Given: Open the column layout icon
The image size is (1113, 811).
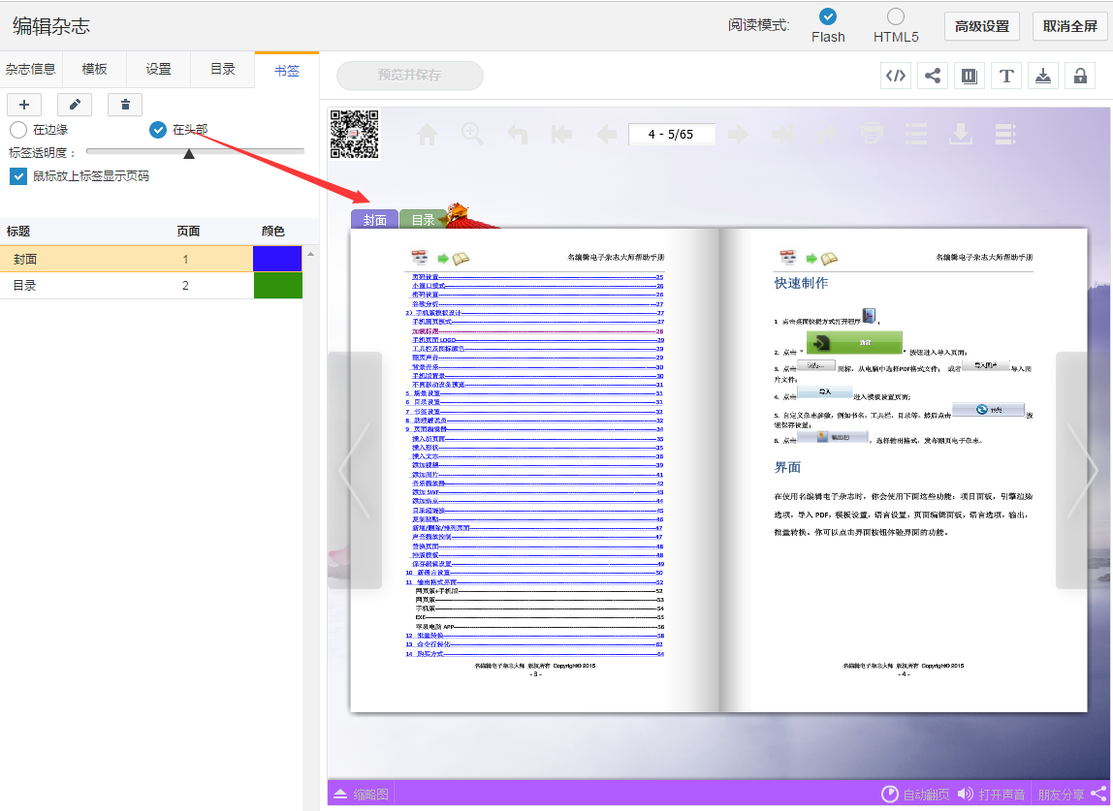Looking at the screenshot, I should click(x=970, y=76).
